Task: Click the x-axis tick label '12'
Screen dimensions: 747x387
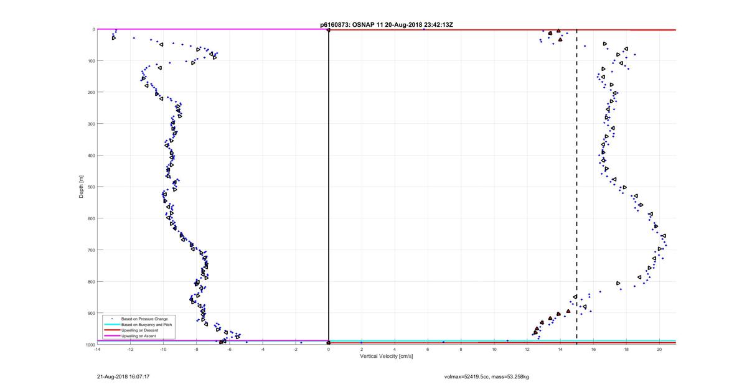Action: point(527,349)
